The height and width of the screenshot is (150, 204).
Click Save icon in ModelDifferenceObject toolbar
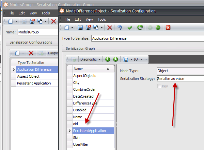(80, 28)
